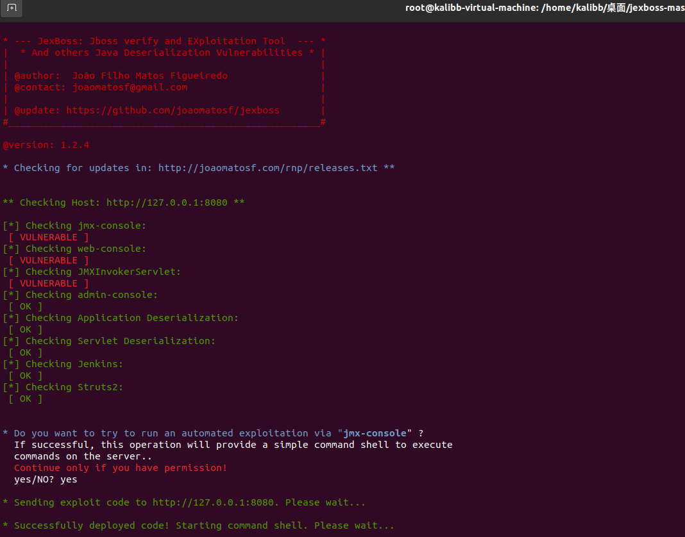
Task: Click the terminal window title text
Action: pyautogui.click(x=545, y=8)
